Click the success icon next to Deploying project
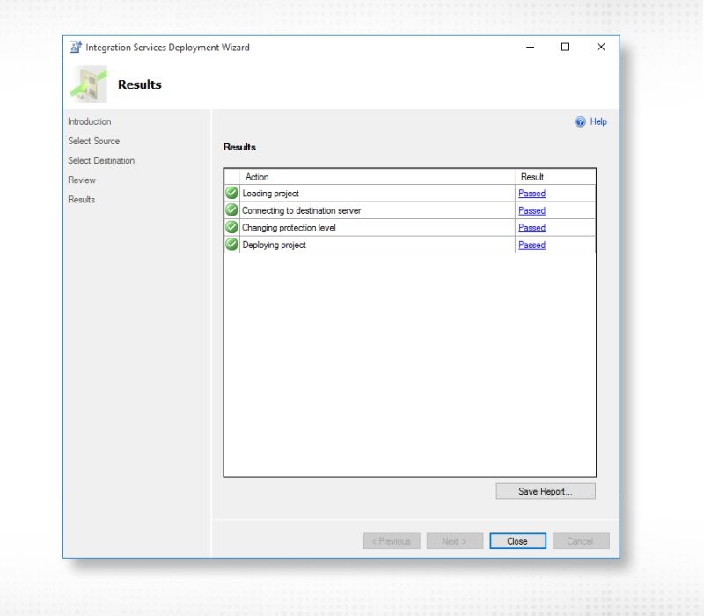The width and height of the screenshot is (704, 616). tap(231, 245)
